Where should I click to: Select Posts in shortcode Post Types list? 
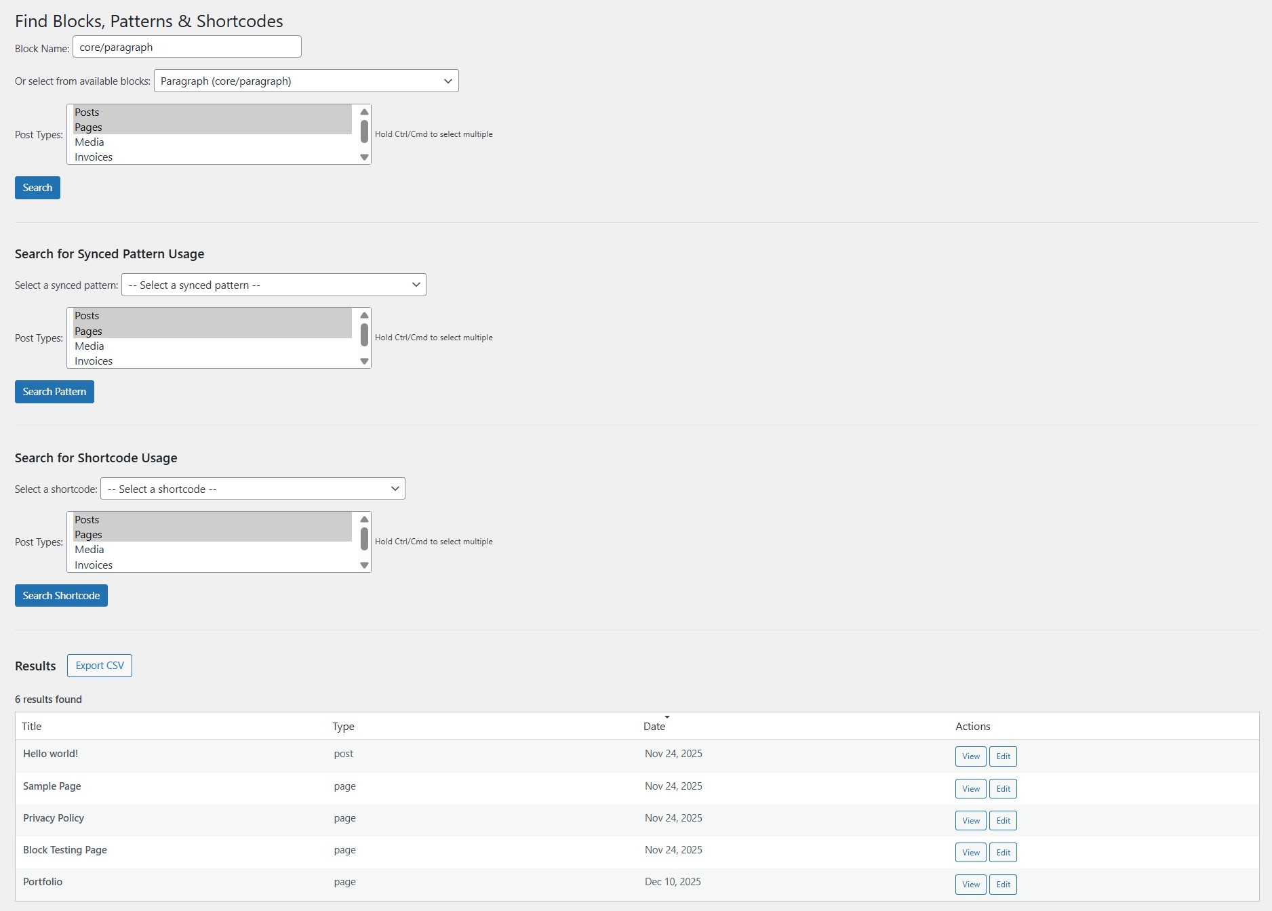212,520
